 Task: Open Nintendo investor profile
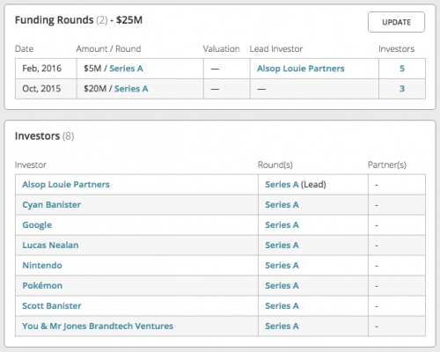tap(42, 266)
